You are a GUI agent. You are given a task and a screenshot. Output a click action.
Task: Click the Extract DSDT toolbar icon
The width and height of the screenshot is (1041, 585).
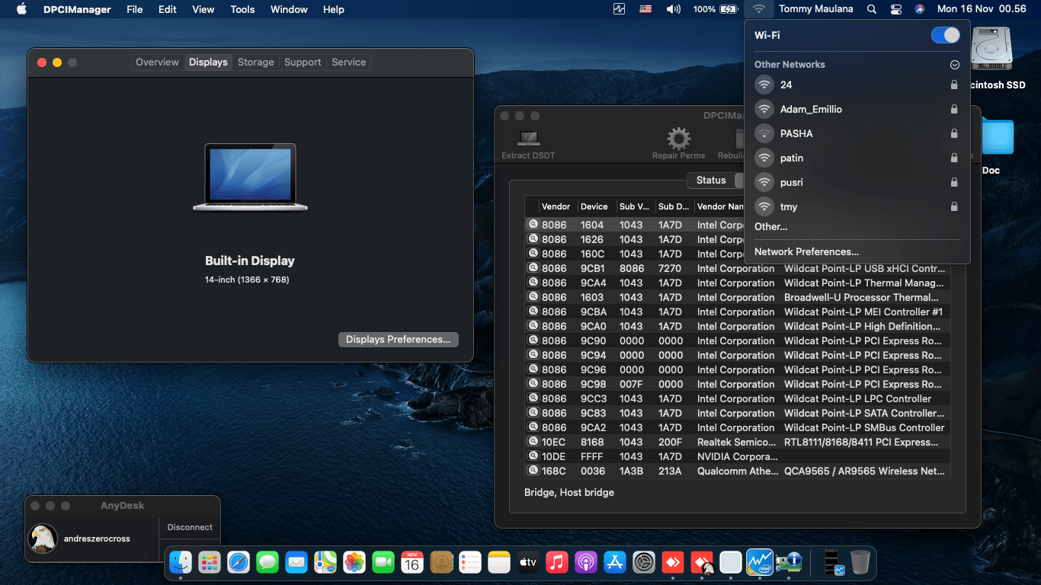[528, 139]
